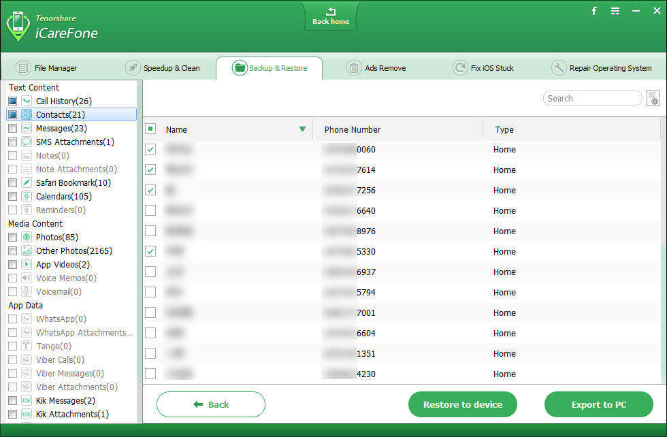Open the Fix iOS Stuck tab
This screenshot has width=667, height=437.
pos(483,67)
